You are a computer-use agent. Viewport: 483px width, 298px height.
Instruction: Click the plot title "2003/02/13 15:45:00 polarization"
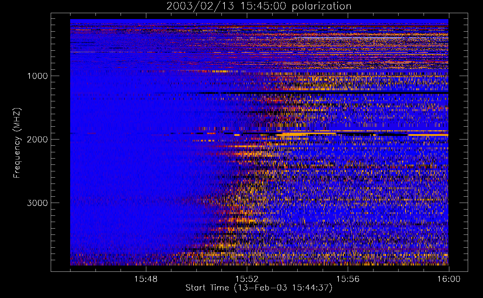pos(259,6)
